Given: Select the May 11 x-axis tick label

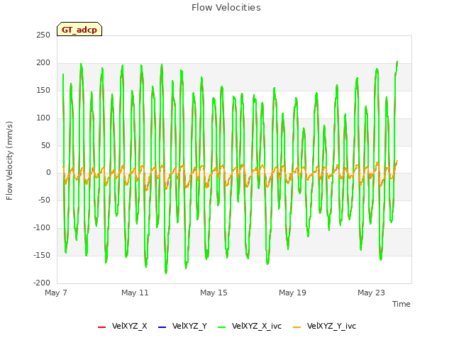Looking at the screenshot, I should (x=135, y=293).
